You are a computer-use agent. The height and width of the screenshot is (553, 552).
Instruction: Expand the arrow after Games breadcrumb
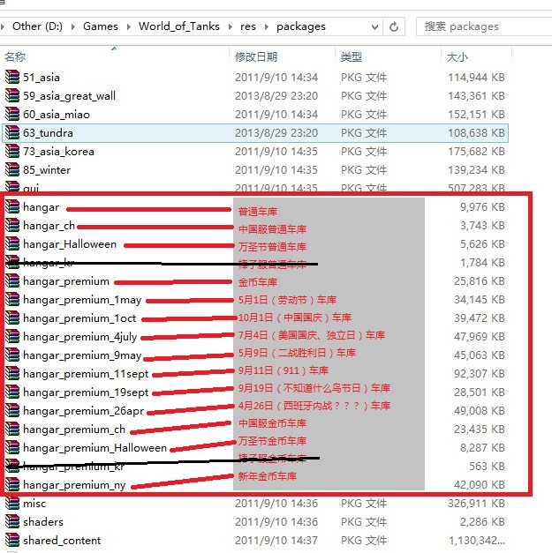tap(129, 26)
